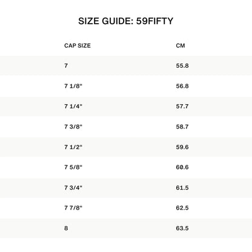The height and width of the screenshot is (252, 252).
Task: Select cap size 7 1/4" entry
Action: pyautogui.click(x=73, y=106)
